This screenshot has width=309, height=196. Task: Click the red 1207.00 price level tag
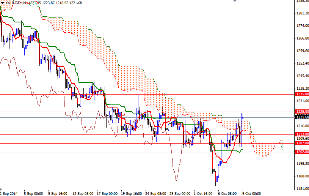(x=302, y=143)
